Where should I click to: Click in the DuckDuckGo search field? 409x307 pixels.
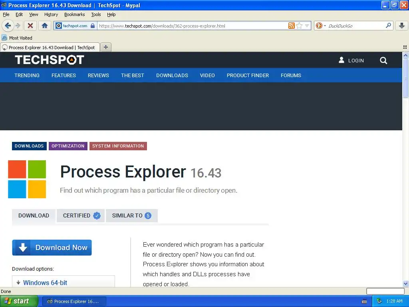(355, 26)
